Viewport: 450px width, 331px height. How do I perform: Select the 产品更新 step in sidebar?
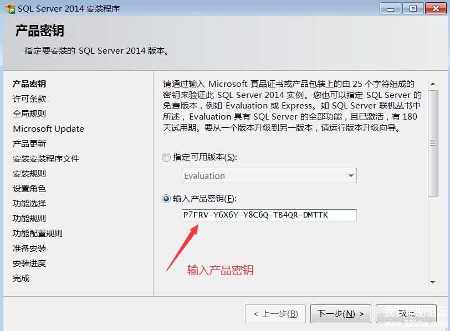point(29,143)
